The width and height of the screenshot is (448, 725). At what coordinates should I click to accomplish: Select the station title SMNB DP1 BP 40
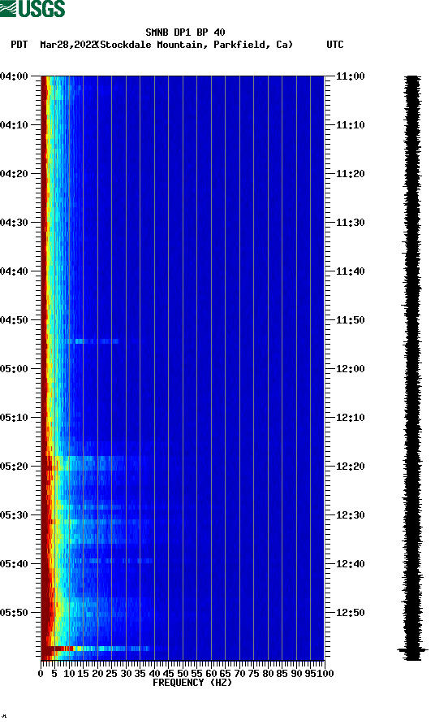pyautogui.click(x=185, y=33)
